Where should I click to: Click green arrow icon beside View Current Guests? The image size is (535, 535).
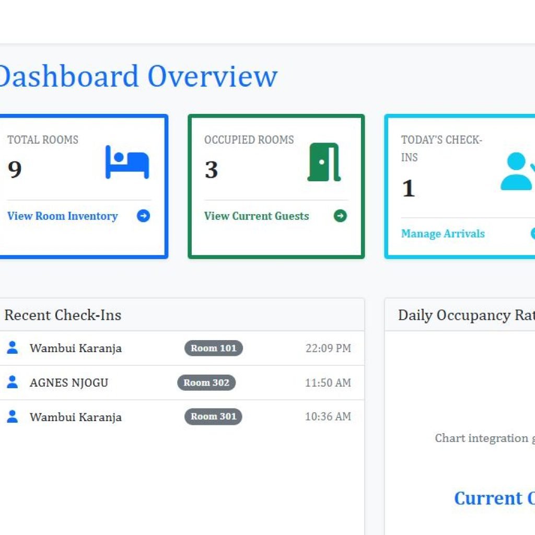(340, 216)
